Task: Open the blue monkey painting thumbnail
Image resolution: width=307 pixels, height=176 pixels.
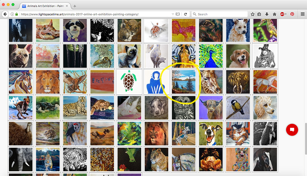Action: (156, 82)
